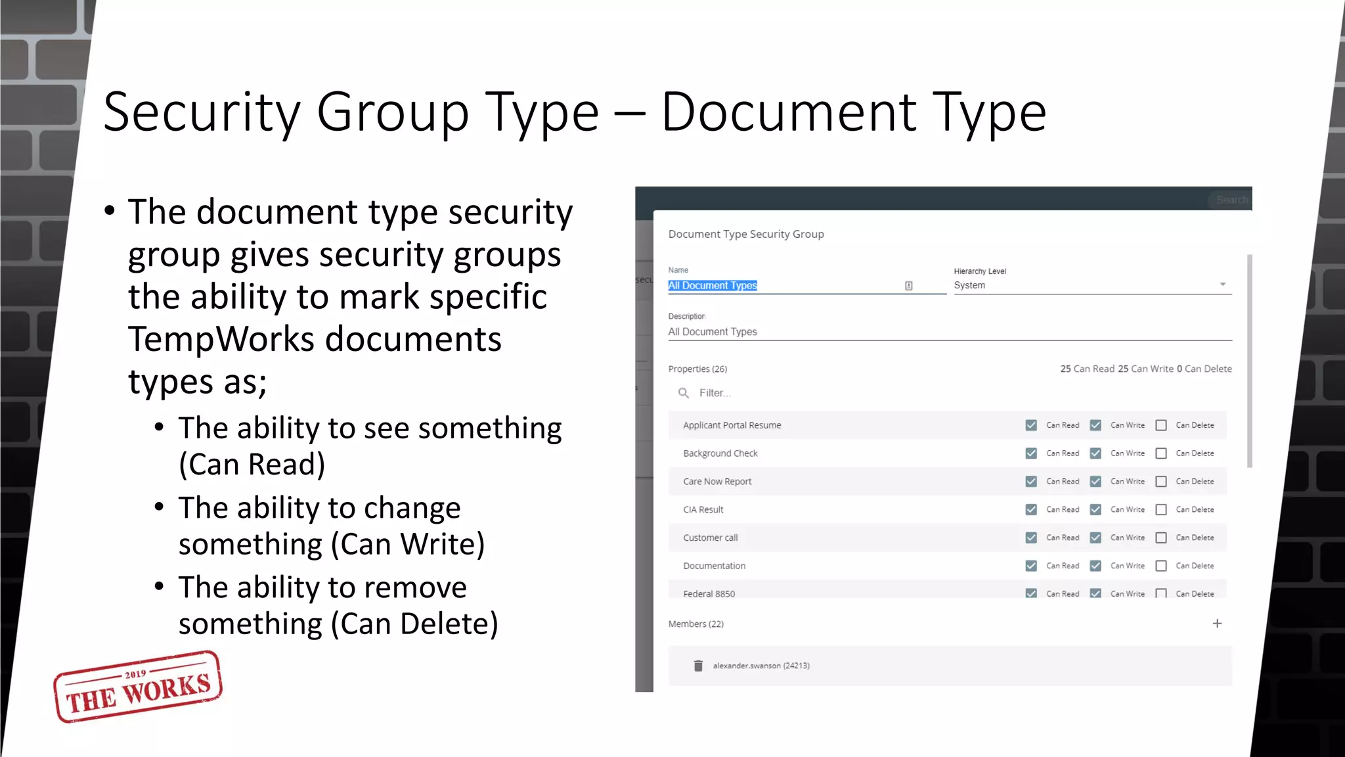Open the Hierarchy Level dropdown arrow
The width and height of the screenshot is (1345, 757).
point(1223,285)
